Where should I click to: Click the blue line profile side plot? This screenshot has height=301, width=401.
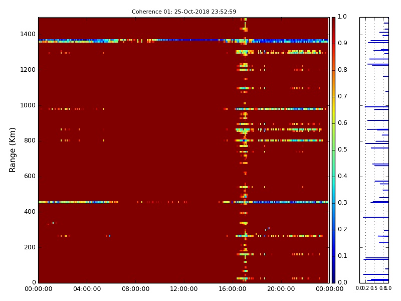pos(374,150)
